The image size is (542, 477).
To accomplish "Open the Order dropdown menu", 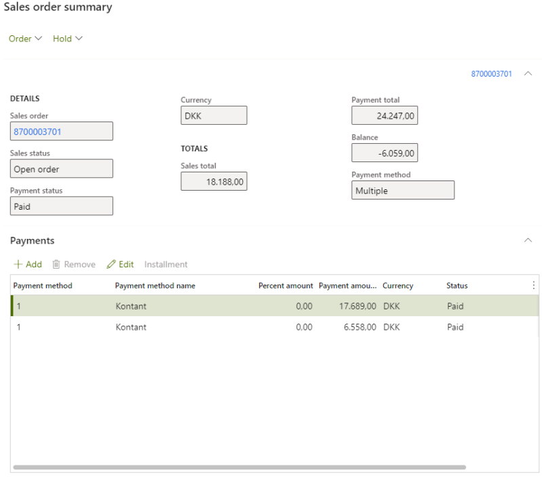I will (x=25, y=39).
